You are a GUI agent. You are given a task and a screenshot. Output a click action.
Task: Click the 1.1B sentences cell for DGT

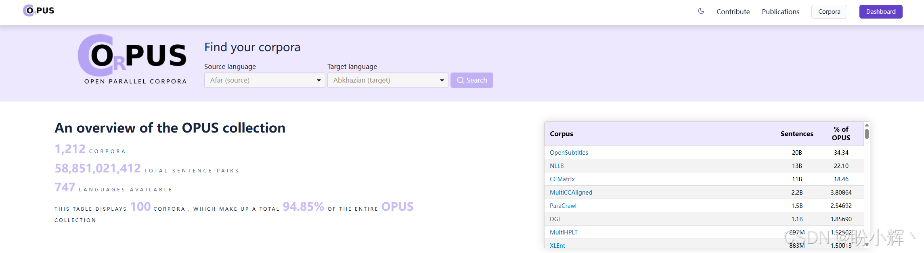pos(797,219)
